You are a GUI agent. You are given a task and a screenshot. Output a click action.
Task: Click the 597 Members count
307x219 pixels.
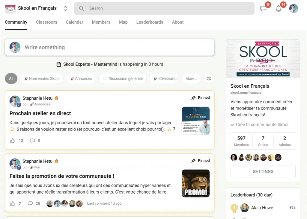point(241,141)
